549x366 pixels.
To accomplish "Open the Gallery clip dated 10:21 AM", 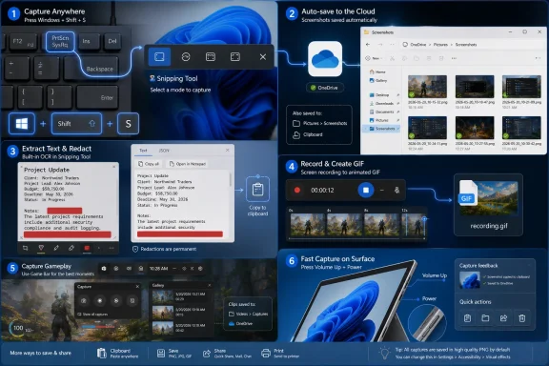I will pos(179,296).
